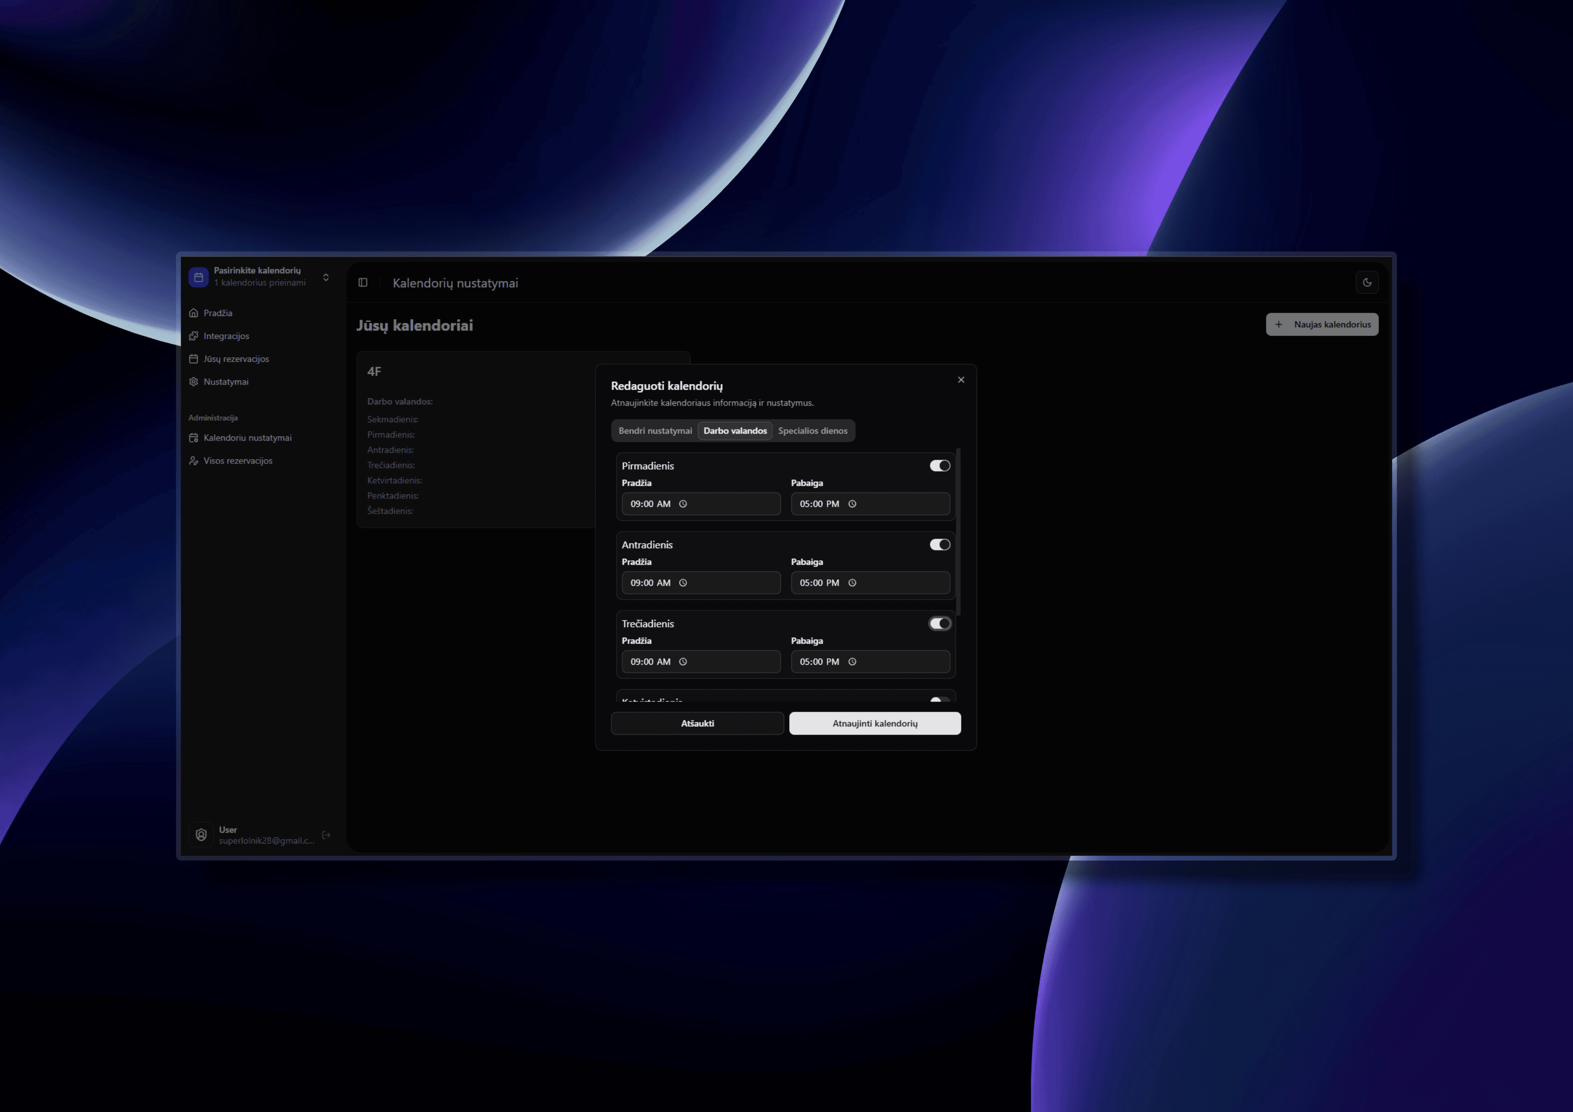The height and width of the screenshot is (1112, 1573).
Task: Click the dialog's vertical scrollbar
Action: (x=958, y=532)
